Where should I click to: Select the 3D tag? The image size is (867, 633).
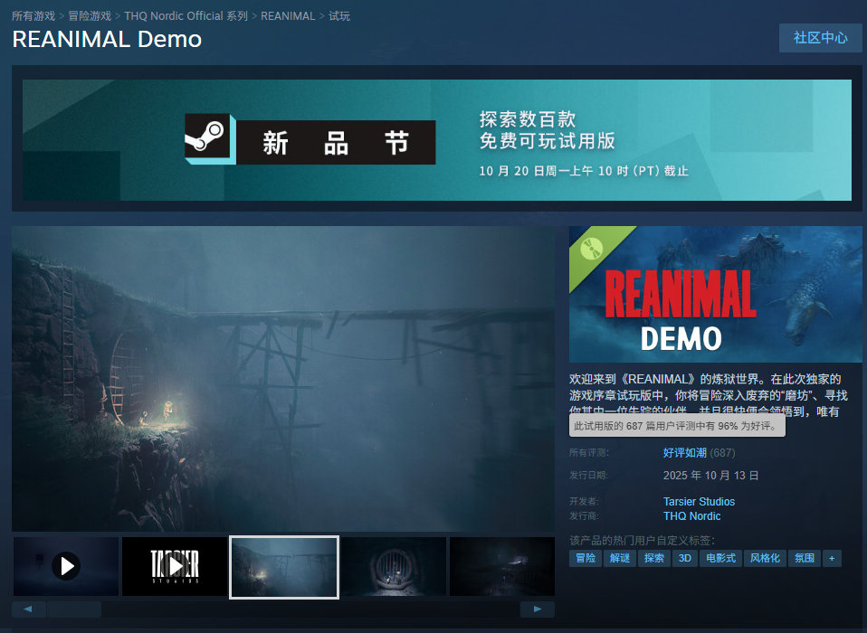point(684,558)
